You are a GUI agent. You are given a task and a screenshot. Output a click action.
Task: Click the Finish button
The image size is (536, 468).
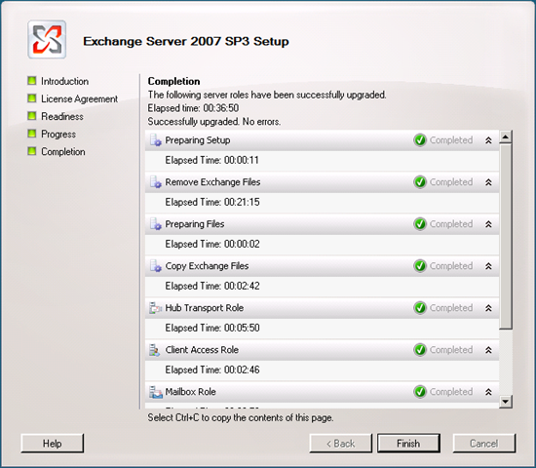(x=408, y=444)
